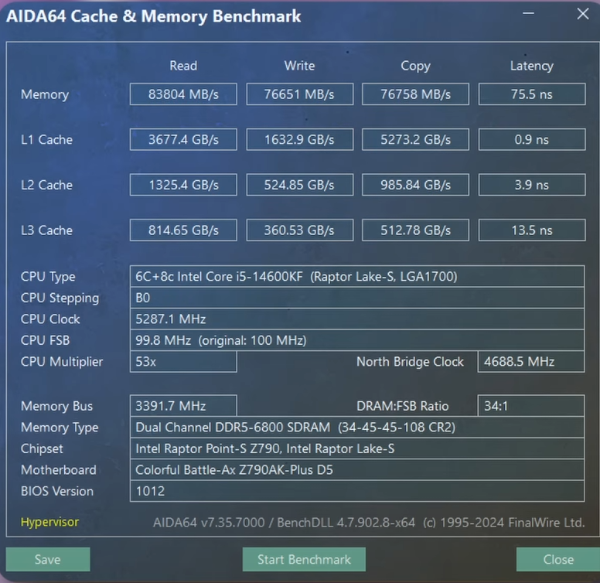
Task: Click the L1 Cache row label
Action: click(x=46, y=140)
